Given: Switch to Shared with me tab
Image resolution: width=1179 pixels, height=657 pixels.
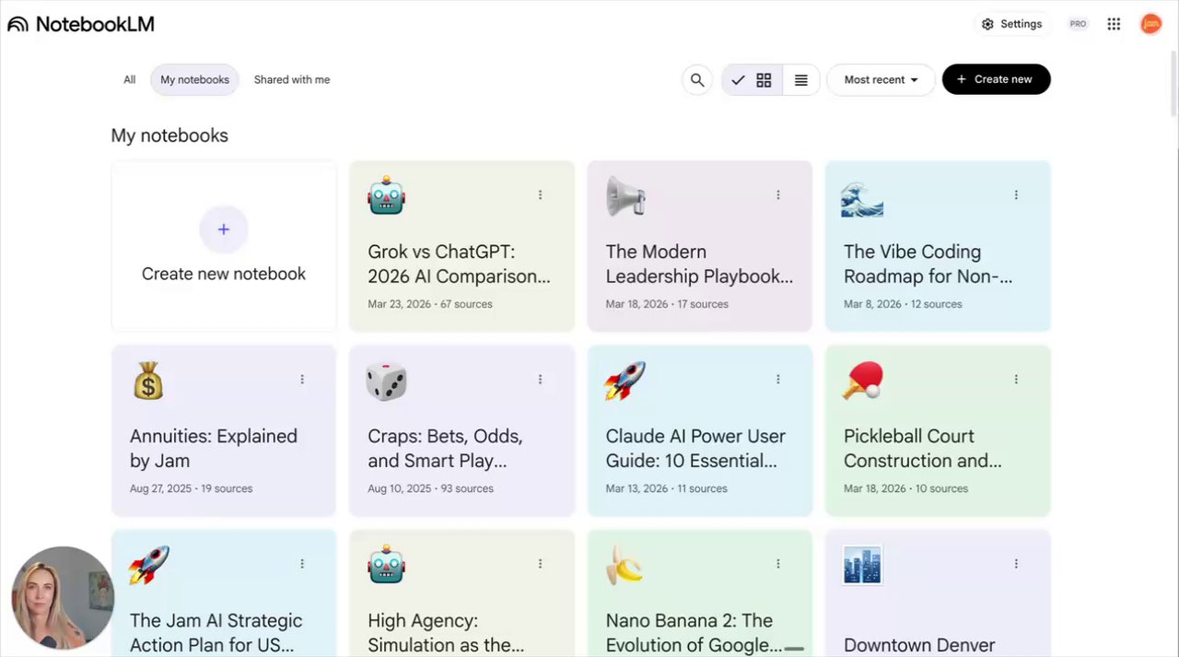Looking at the screenshot, I should [292, 80].
